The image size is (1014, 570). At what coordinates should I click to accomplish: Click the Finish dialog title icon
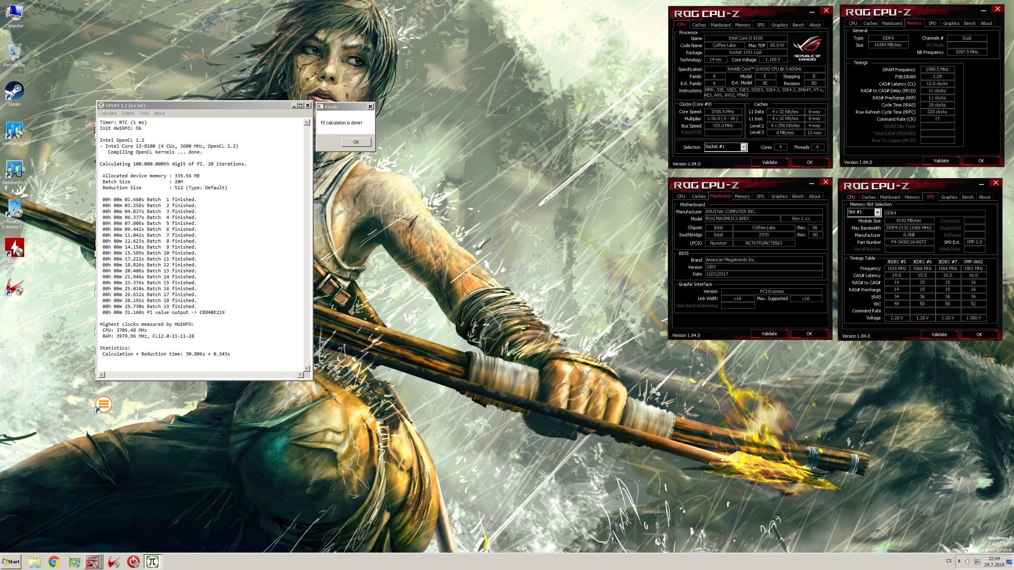(320, 106)
